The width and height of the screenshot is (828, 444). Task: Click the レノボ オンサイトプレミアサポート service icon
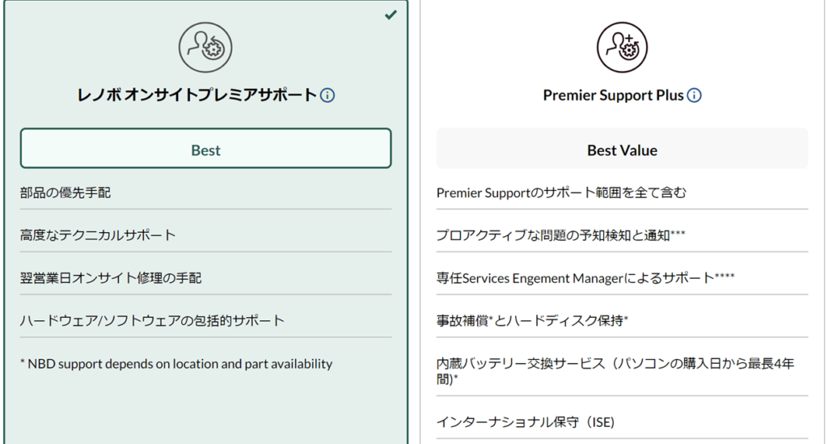(x=205, y=48)
